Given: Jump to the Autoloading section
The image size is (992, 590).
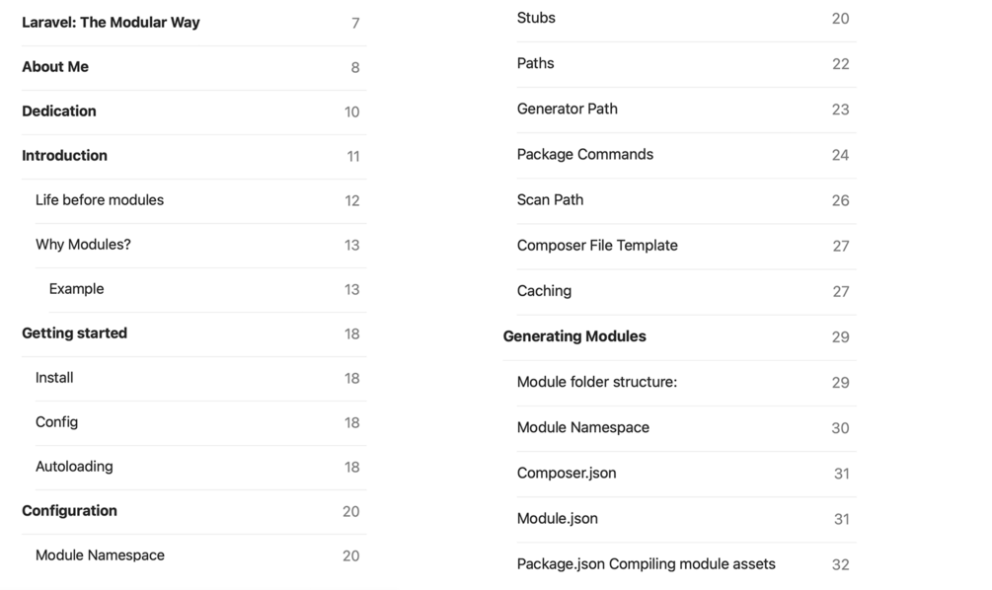Looking at the screenshot, I should click(74, 467).
